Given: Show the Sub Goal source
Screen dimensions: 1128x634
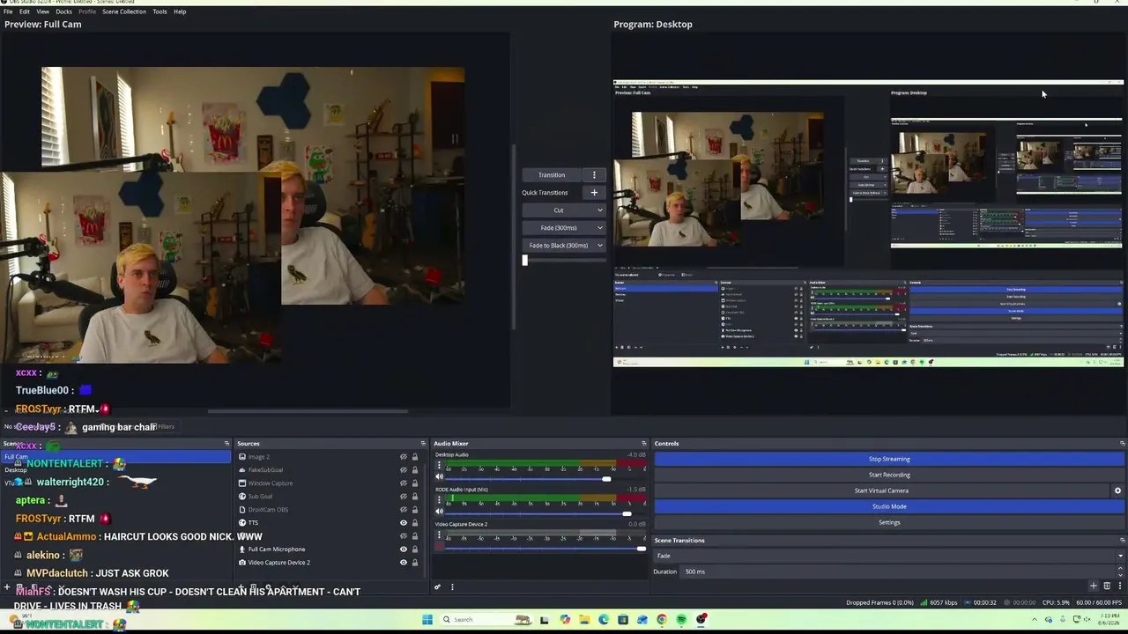Looking at the screenshot, I should pyautogui.click(x=404, y=497).
